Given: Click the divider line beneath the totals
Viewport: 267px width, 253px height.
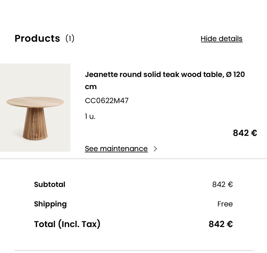Looking at the screenshot, I should 133,250.
